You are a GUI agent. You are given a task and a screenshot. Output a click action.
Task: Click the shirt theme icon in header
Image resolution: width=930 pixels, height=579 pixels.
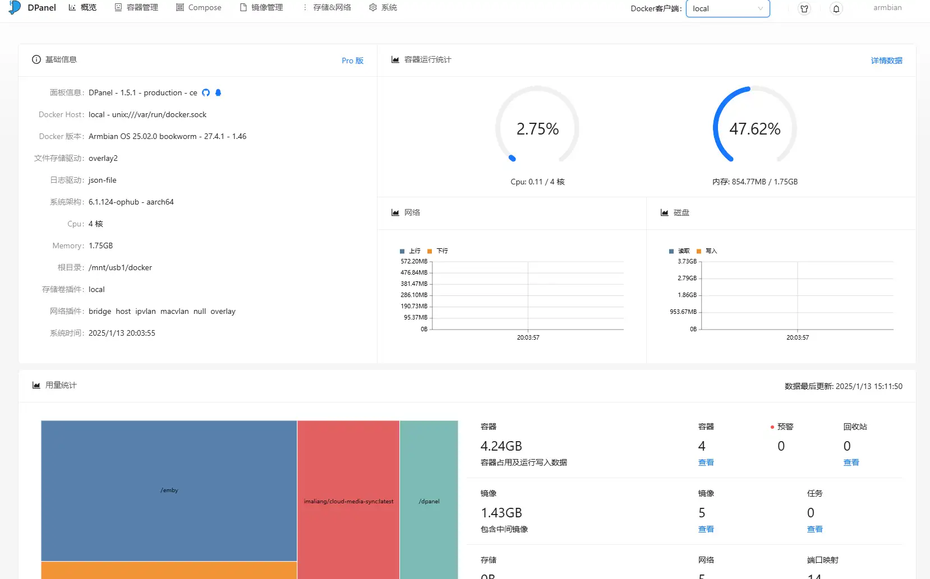pos(804,8)
